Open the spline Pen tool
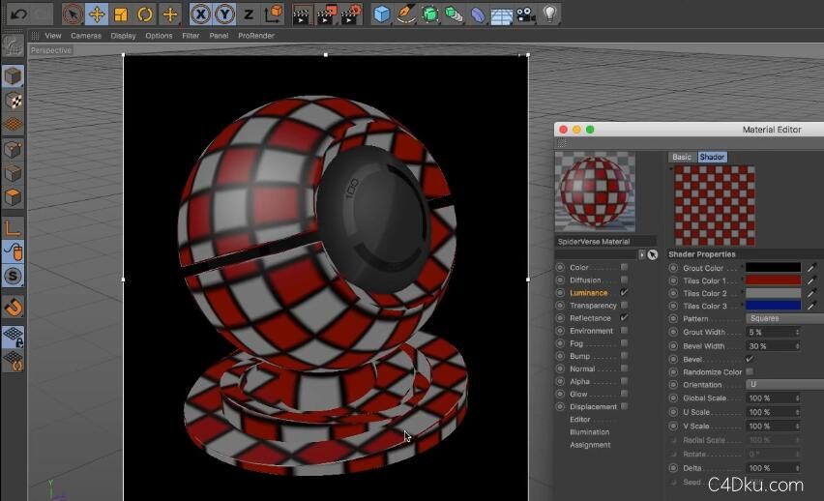This screenshot has width=824, height=501. tap(405, 15)
